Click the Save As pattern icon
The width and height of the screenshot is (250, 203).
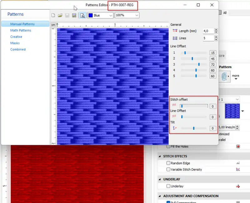74,15
